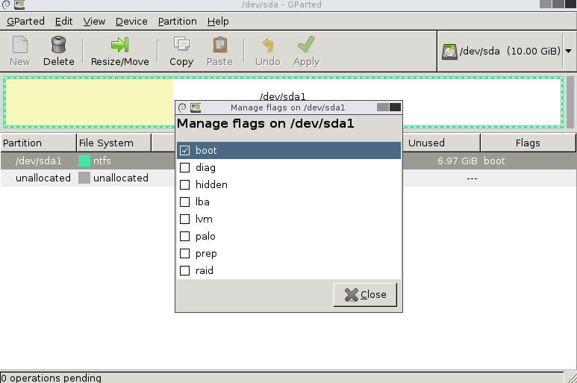Close the Manage flags dialog
577x383 pixels.
coord(365,294)
